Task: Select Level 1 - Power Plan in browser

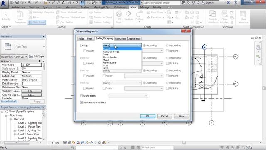Action: point(29,127)
